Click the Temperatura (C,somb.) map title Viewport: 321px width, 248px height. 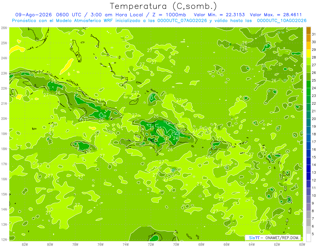pos(163,6)
